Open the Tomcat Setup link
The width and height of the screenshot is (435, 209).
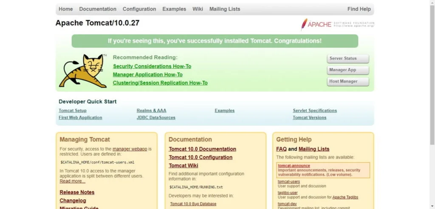[x=73, y=110]
